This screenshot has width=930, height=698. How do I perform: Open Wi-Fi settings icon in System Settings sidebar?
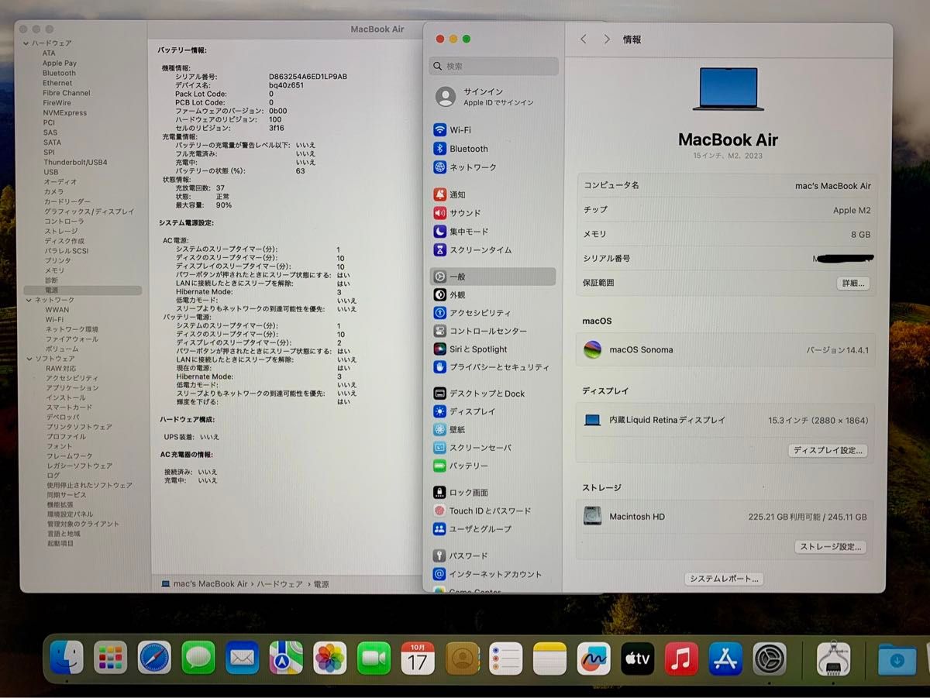[x=439, y=130]
